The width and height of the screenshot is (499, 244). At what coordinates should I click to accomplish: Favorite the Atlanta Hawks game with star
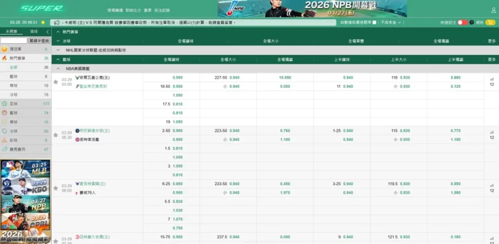tap(56, 241)
